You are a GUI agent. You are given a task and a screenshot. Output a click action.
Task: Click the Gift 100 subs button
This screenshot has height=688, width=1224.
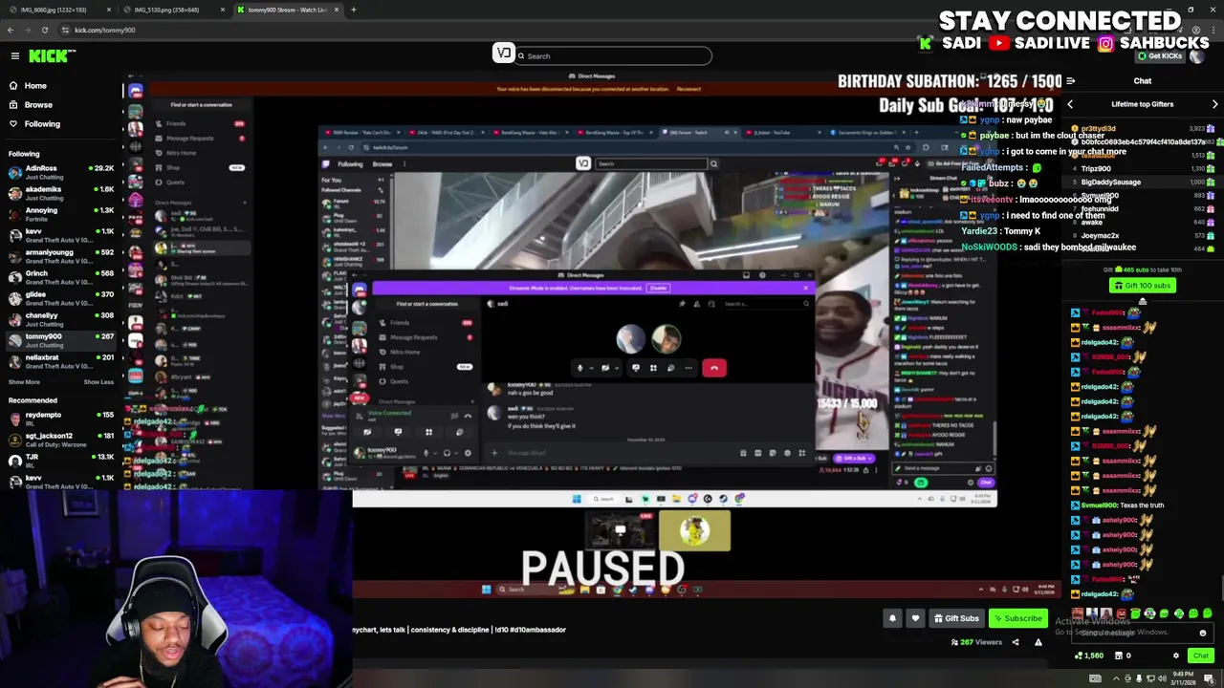[1143, 285]
